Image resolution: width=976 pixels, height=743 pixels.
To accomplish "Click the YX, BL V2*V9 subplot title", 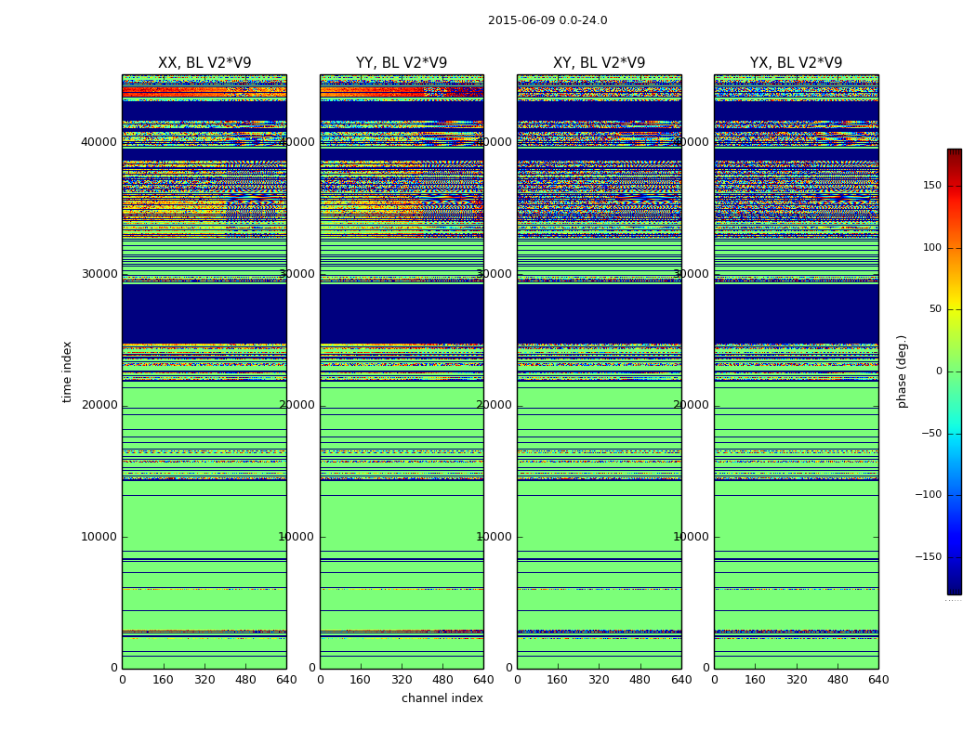I will pyautogui.click(x=796, y=63).
